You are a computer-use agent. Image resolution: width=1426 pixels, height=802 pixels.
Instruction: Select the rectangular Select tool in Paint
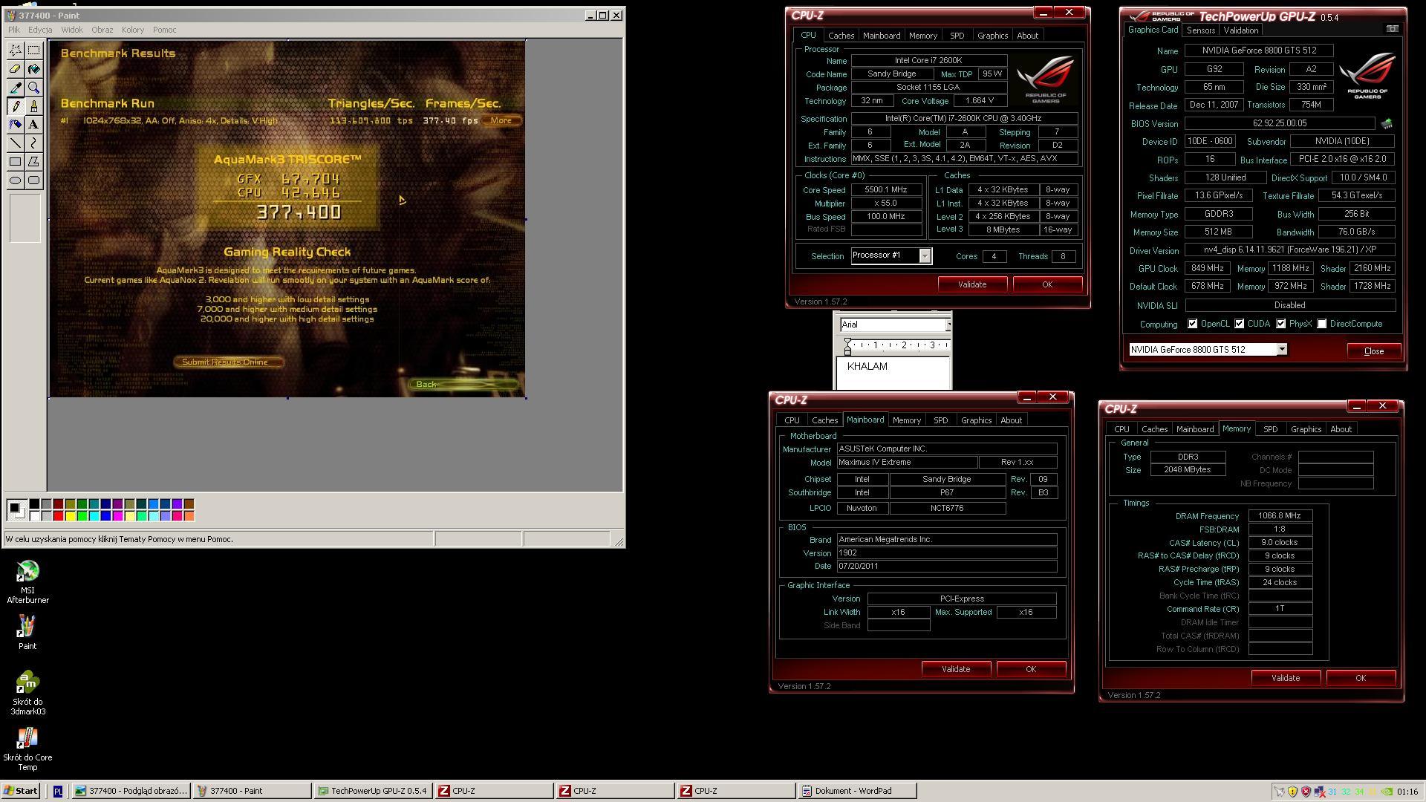click(34, 50)
